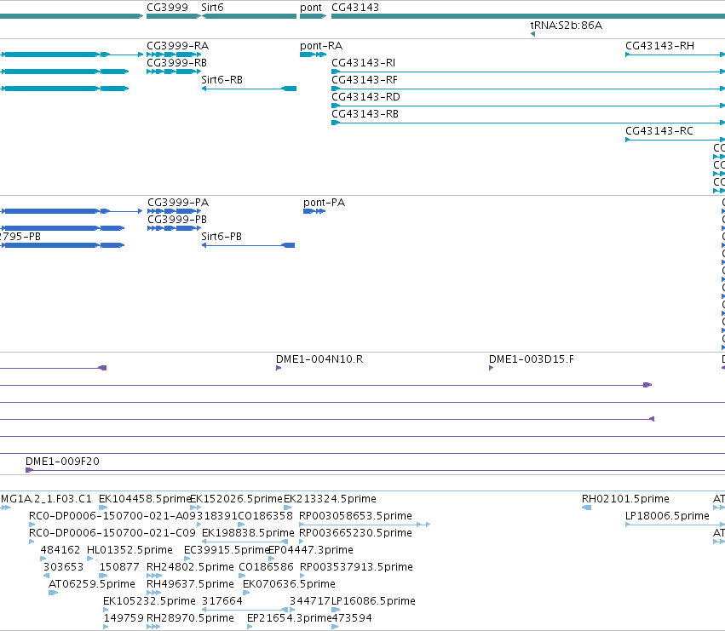The image size is (725, 631).
Task: Click the tRNA:S2b:86A arrow glyph
Action: click(532, 34)
